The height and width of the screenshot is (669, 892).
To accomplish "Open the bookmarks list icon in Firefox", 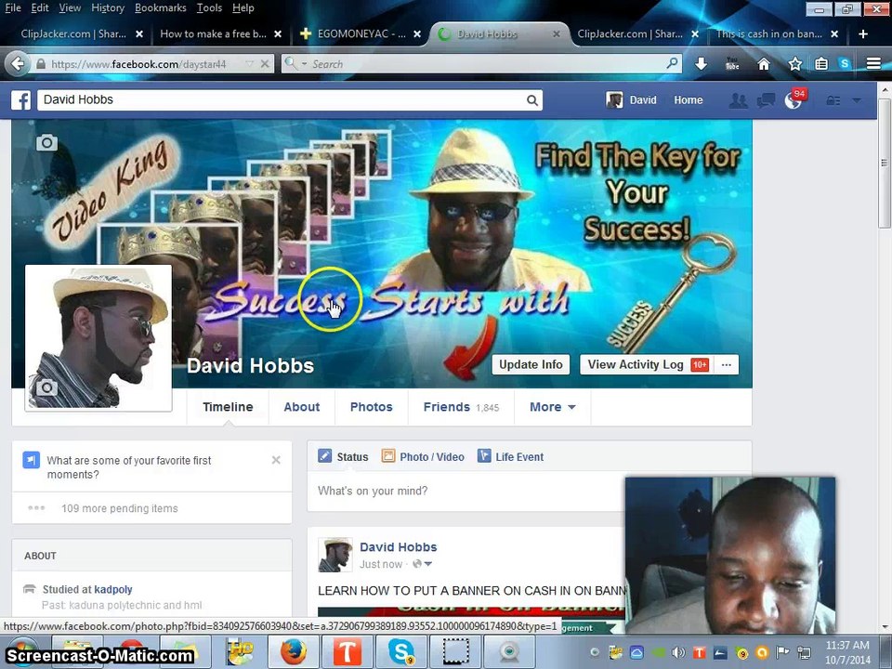I will coord(820,64).
